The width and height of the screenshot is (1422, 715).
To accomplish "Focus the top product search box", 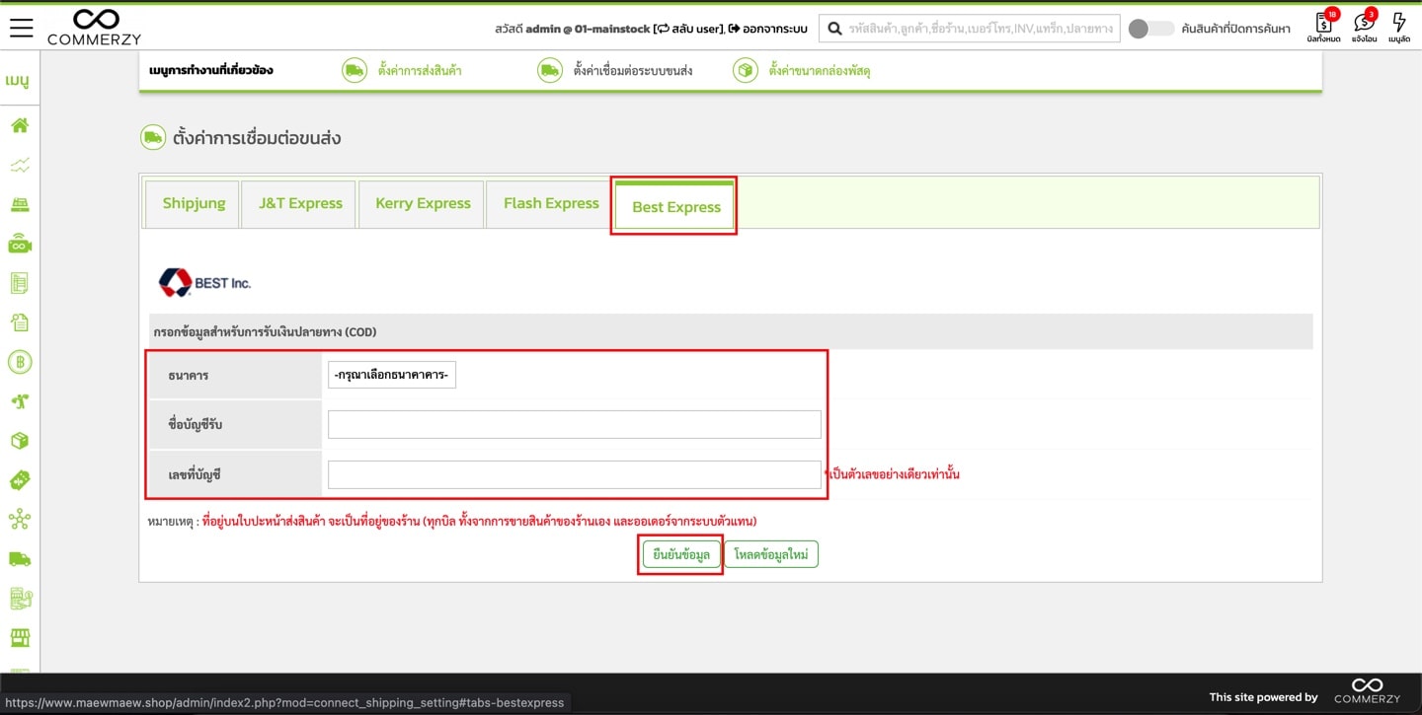I will [x=970, y=29].
